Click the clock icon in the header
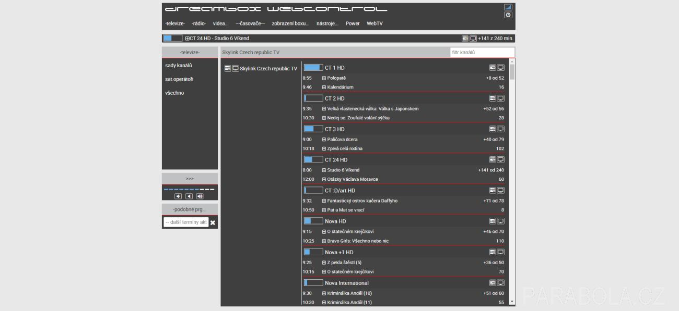The width and height of the screenshot is (679, 311). [x=508, y=15]
